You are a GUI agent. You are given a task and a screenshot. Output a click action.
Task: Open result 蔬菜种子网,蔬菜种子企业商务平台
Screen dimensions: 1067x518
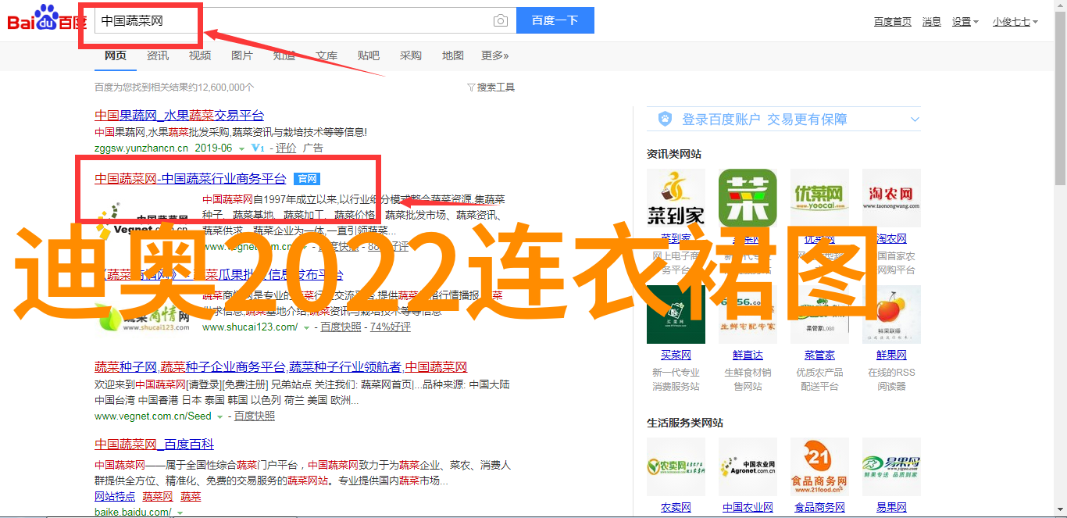[x=281, y=367]
